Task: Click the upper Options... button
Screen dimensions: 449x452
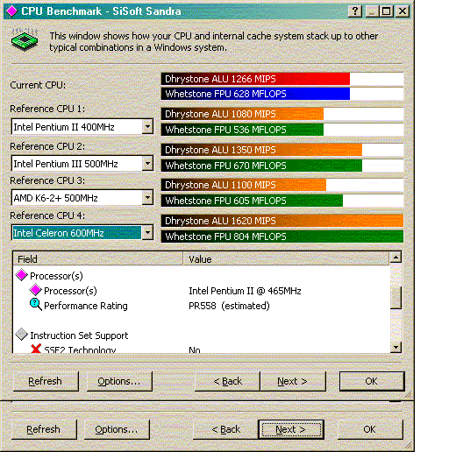Action: coord(119,381)
